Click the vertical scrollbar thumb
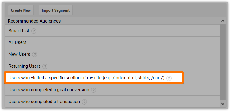The image size is (230, 111). pyautogui.click(x=223, y=62)
